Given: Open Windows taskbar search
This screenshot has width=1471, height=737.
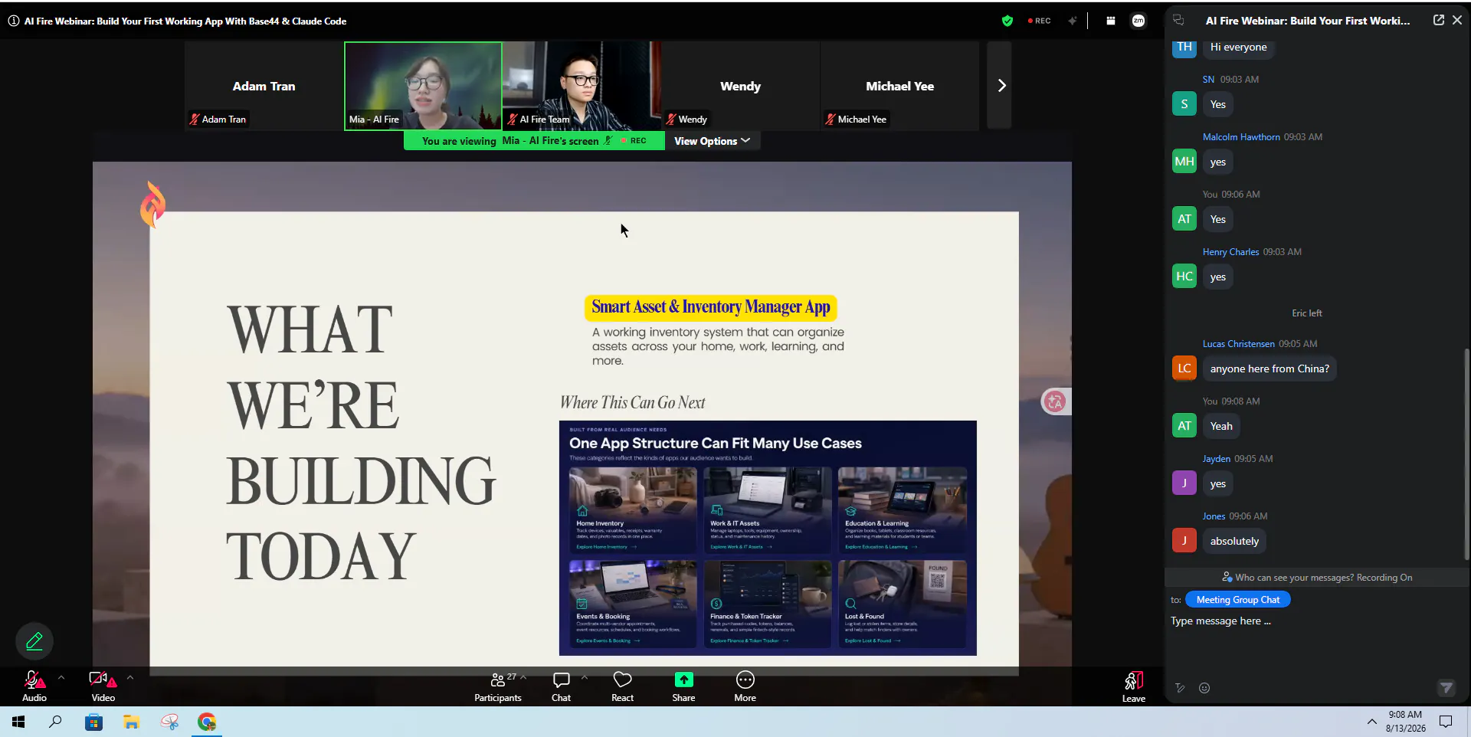Looking at the screenshot, I should point(55,722).
